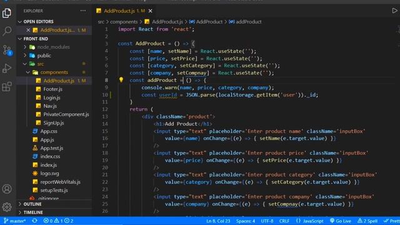Open Login.js in the file tree
Screen dimensions: 400x225
51,97
